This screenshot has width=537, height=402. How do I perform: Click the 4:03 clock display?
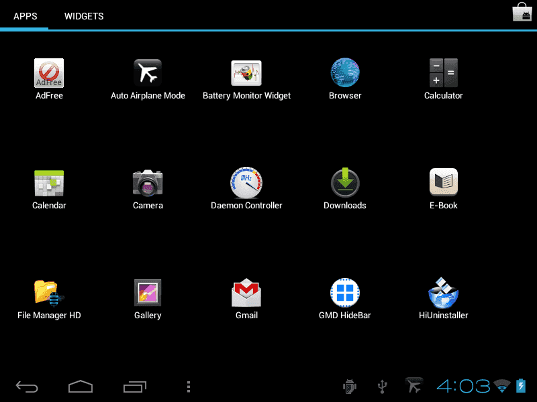463,387
